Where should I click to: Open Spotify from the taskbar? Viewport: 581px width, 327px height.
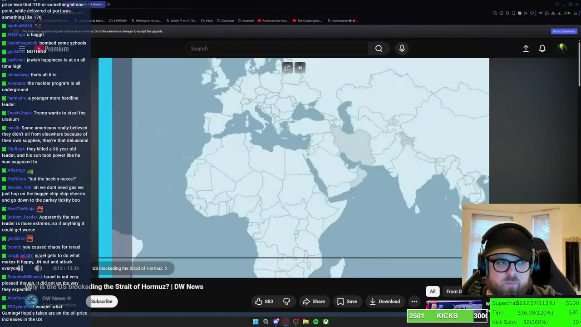315,322
